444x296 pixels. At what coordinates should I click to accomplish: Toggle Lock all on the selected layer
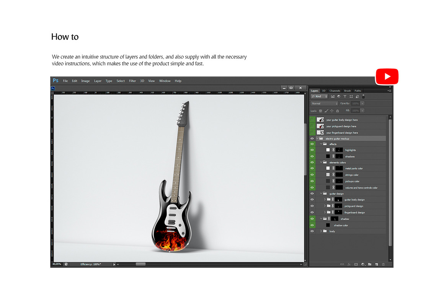[337, 111]
